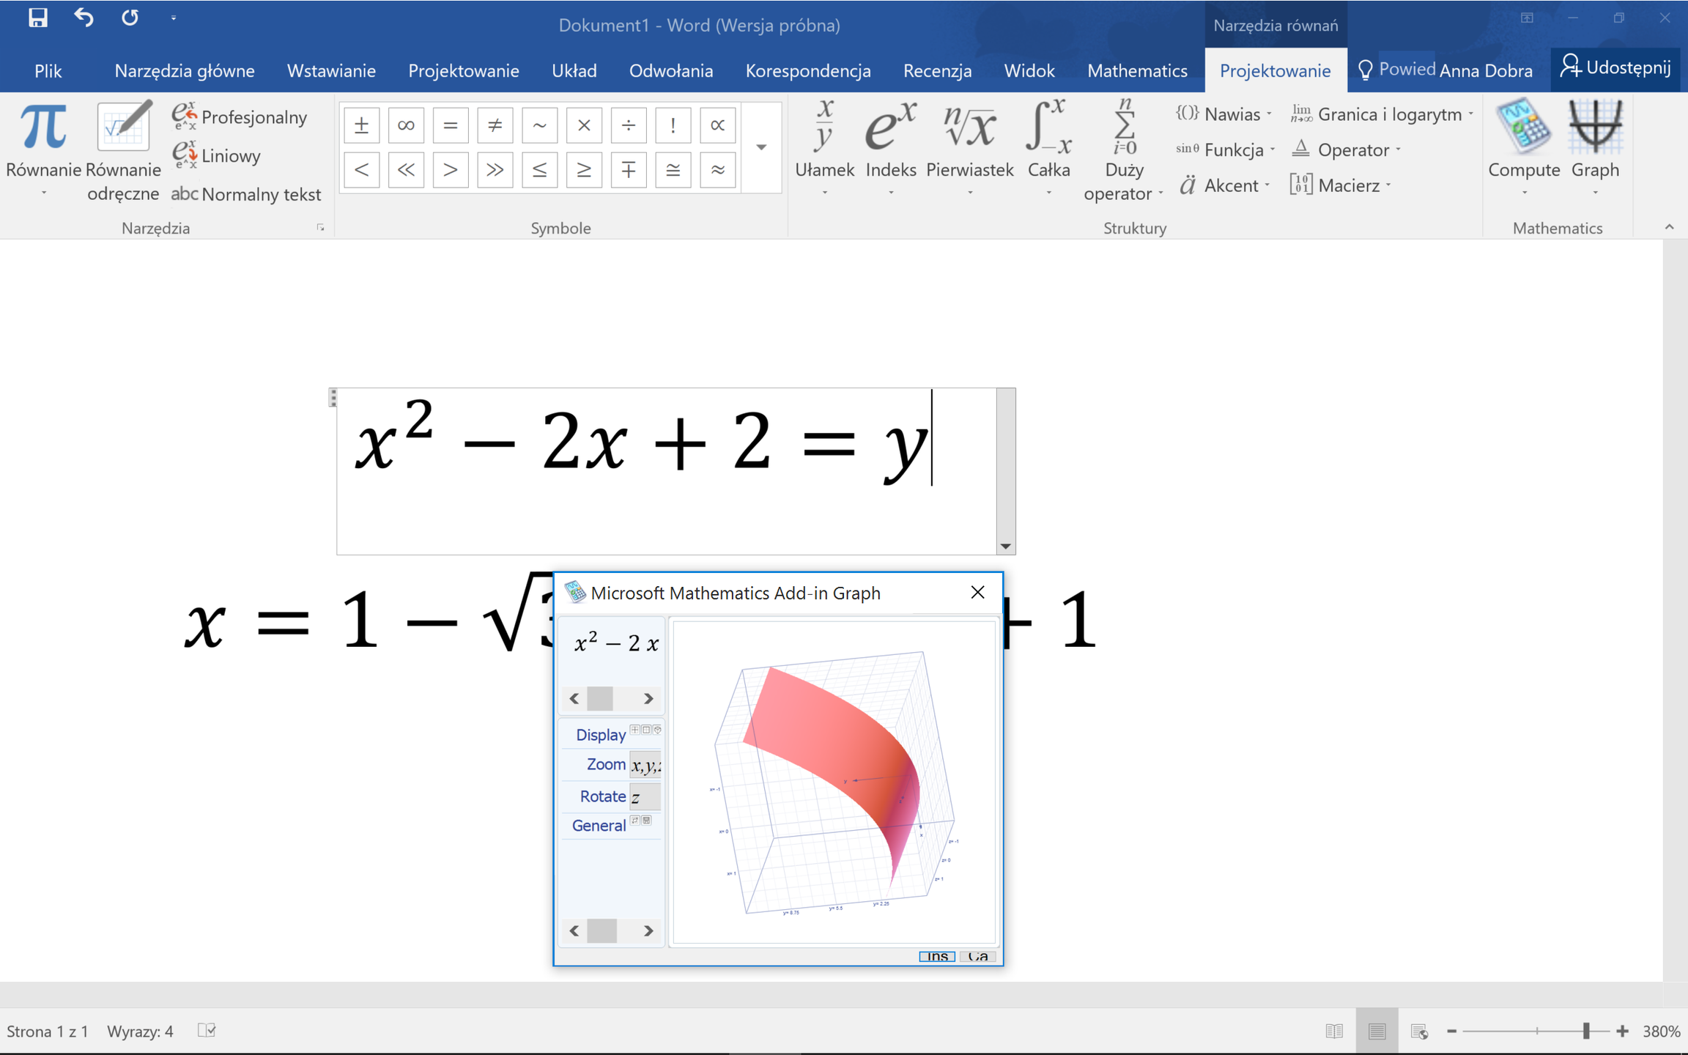Insert the infinity symbol
Screen dimensions: 1688x1055
click(x=406, y=125)
